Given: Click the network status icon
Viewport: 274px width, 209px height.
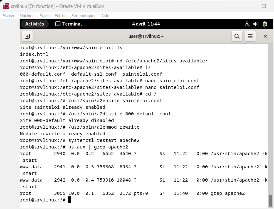Looking at the screenshot, I should coord(247,24).
